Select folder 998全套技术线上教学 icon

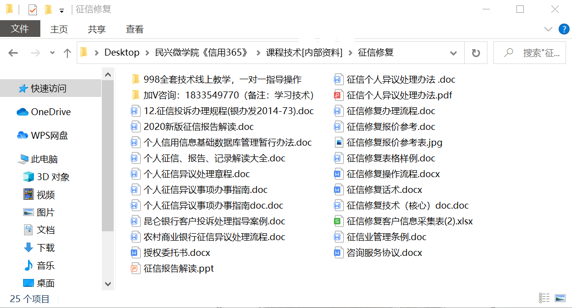(x=135, y=79)
